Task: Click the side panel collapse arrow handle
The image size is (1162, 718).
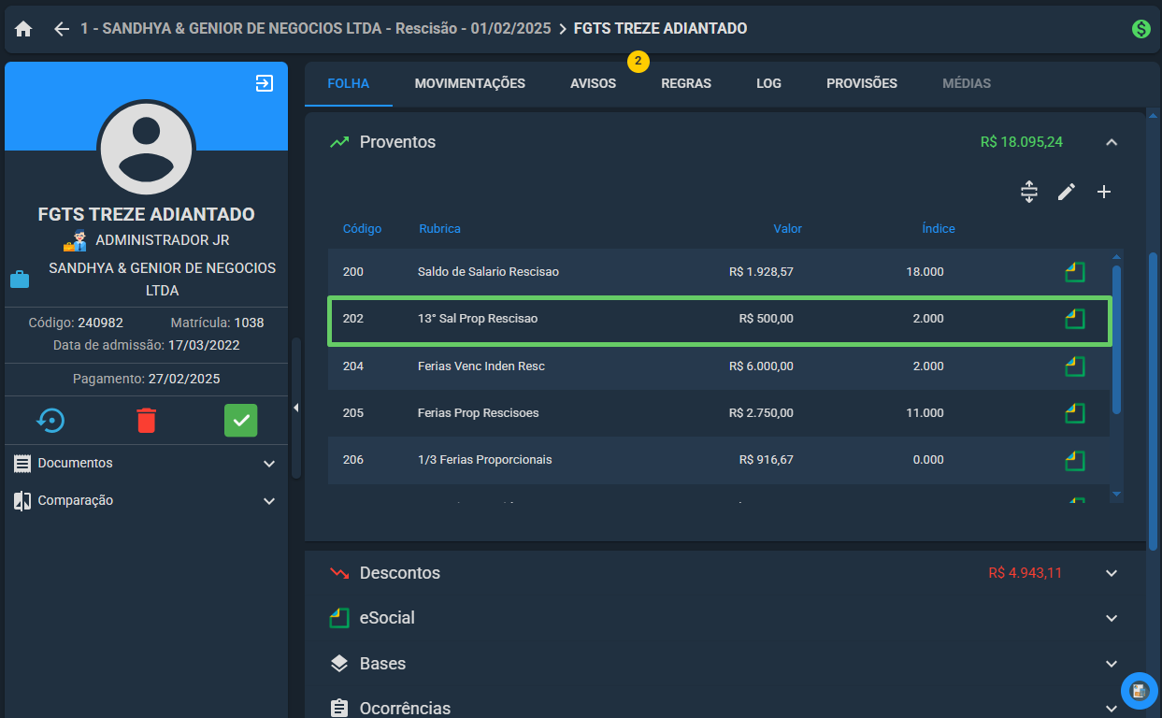Action: (296, 408)
